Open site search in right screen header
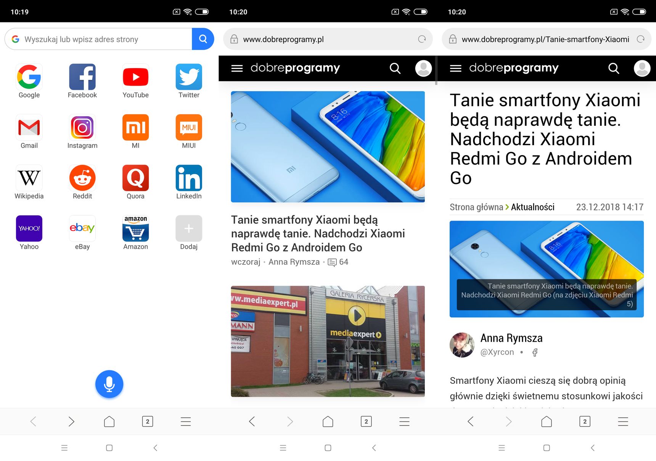Viewport: 656px width, 461px height. point(614,68)
